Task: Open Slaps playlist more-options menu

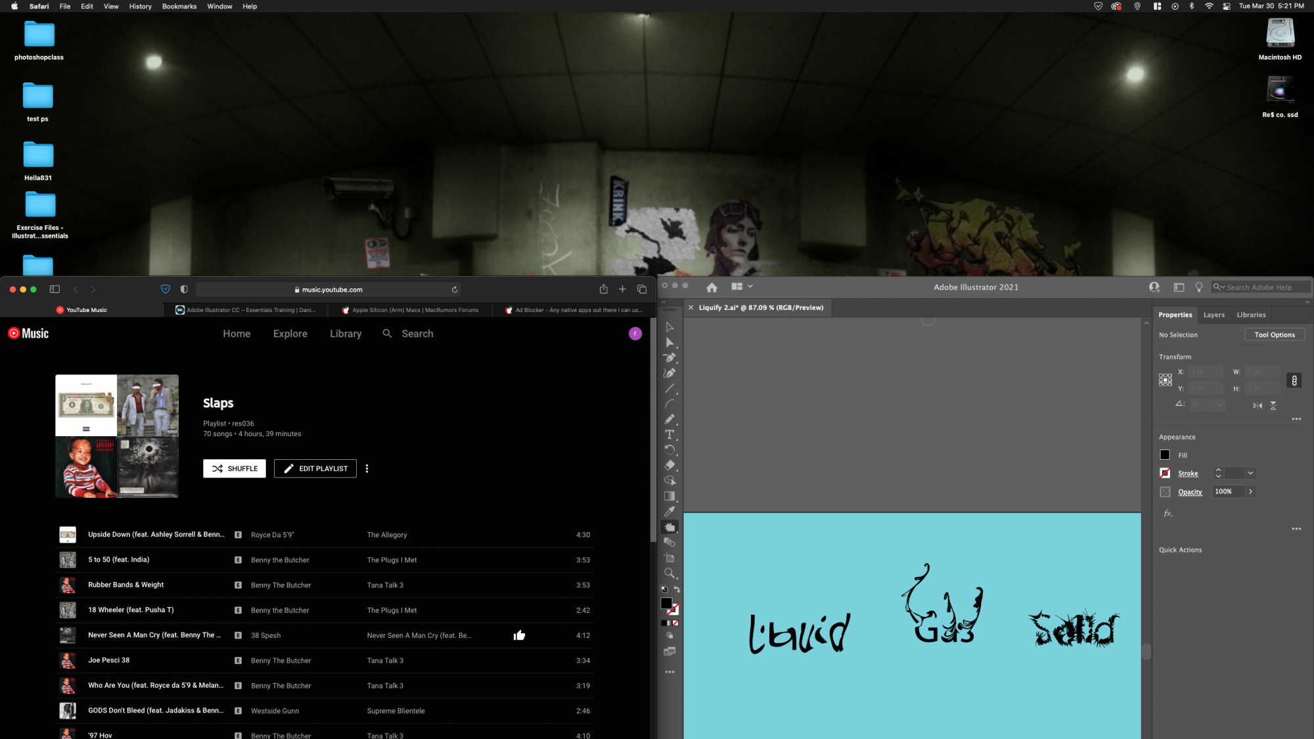Action: pyautogui.click(x=367, y=468)
